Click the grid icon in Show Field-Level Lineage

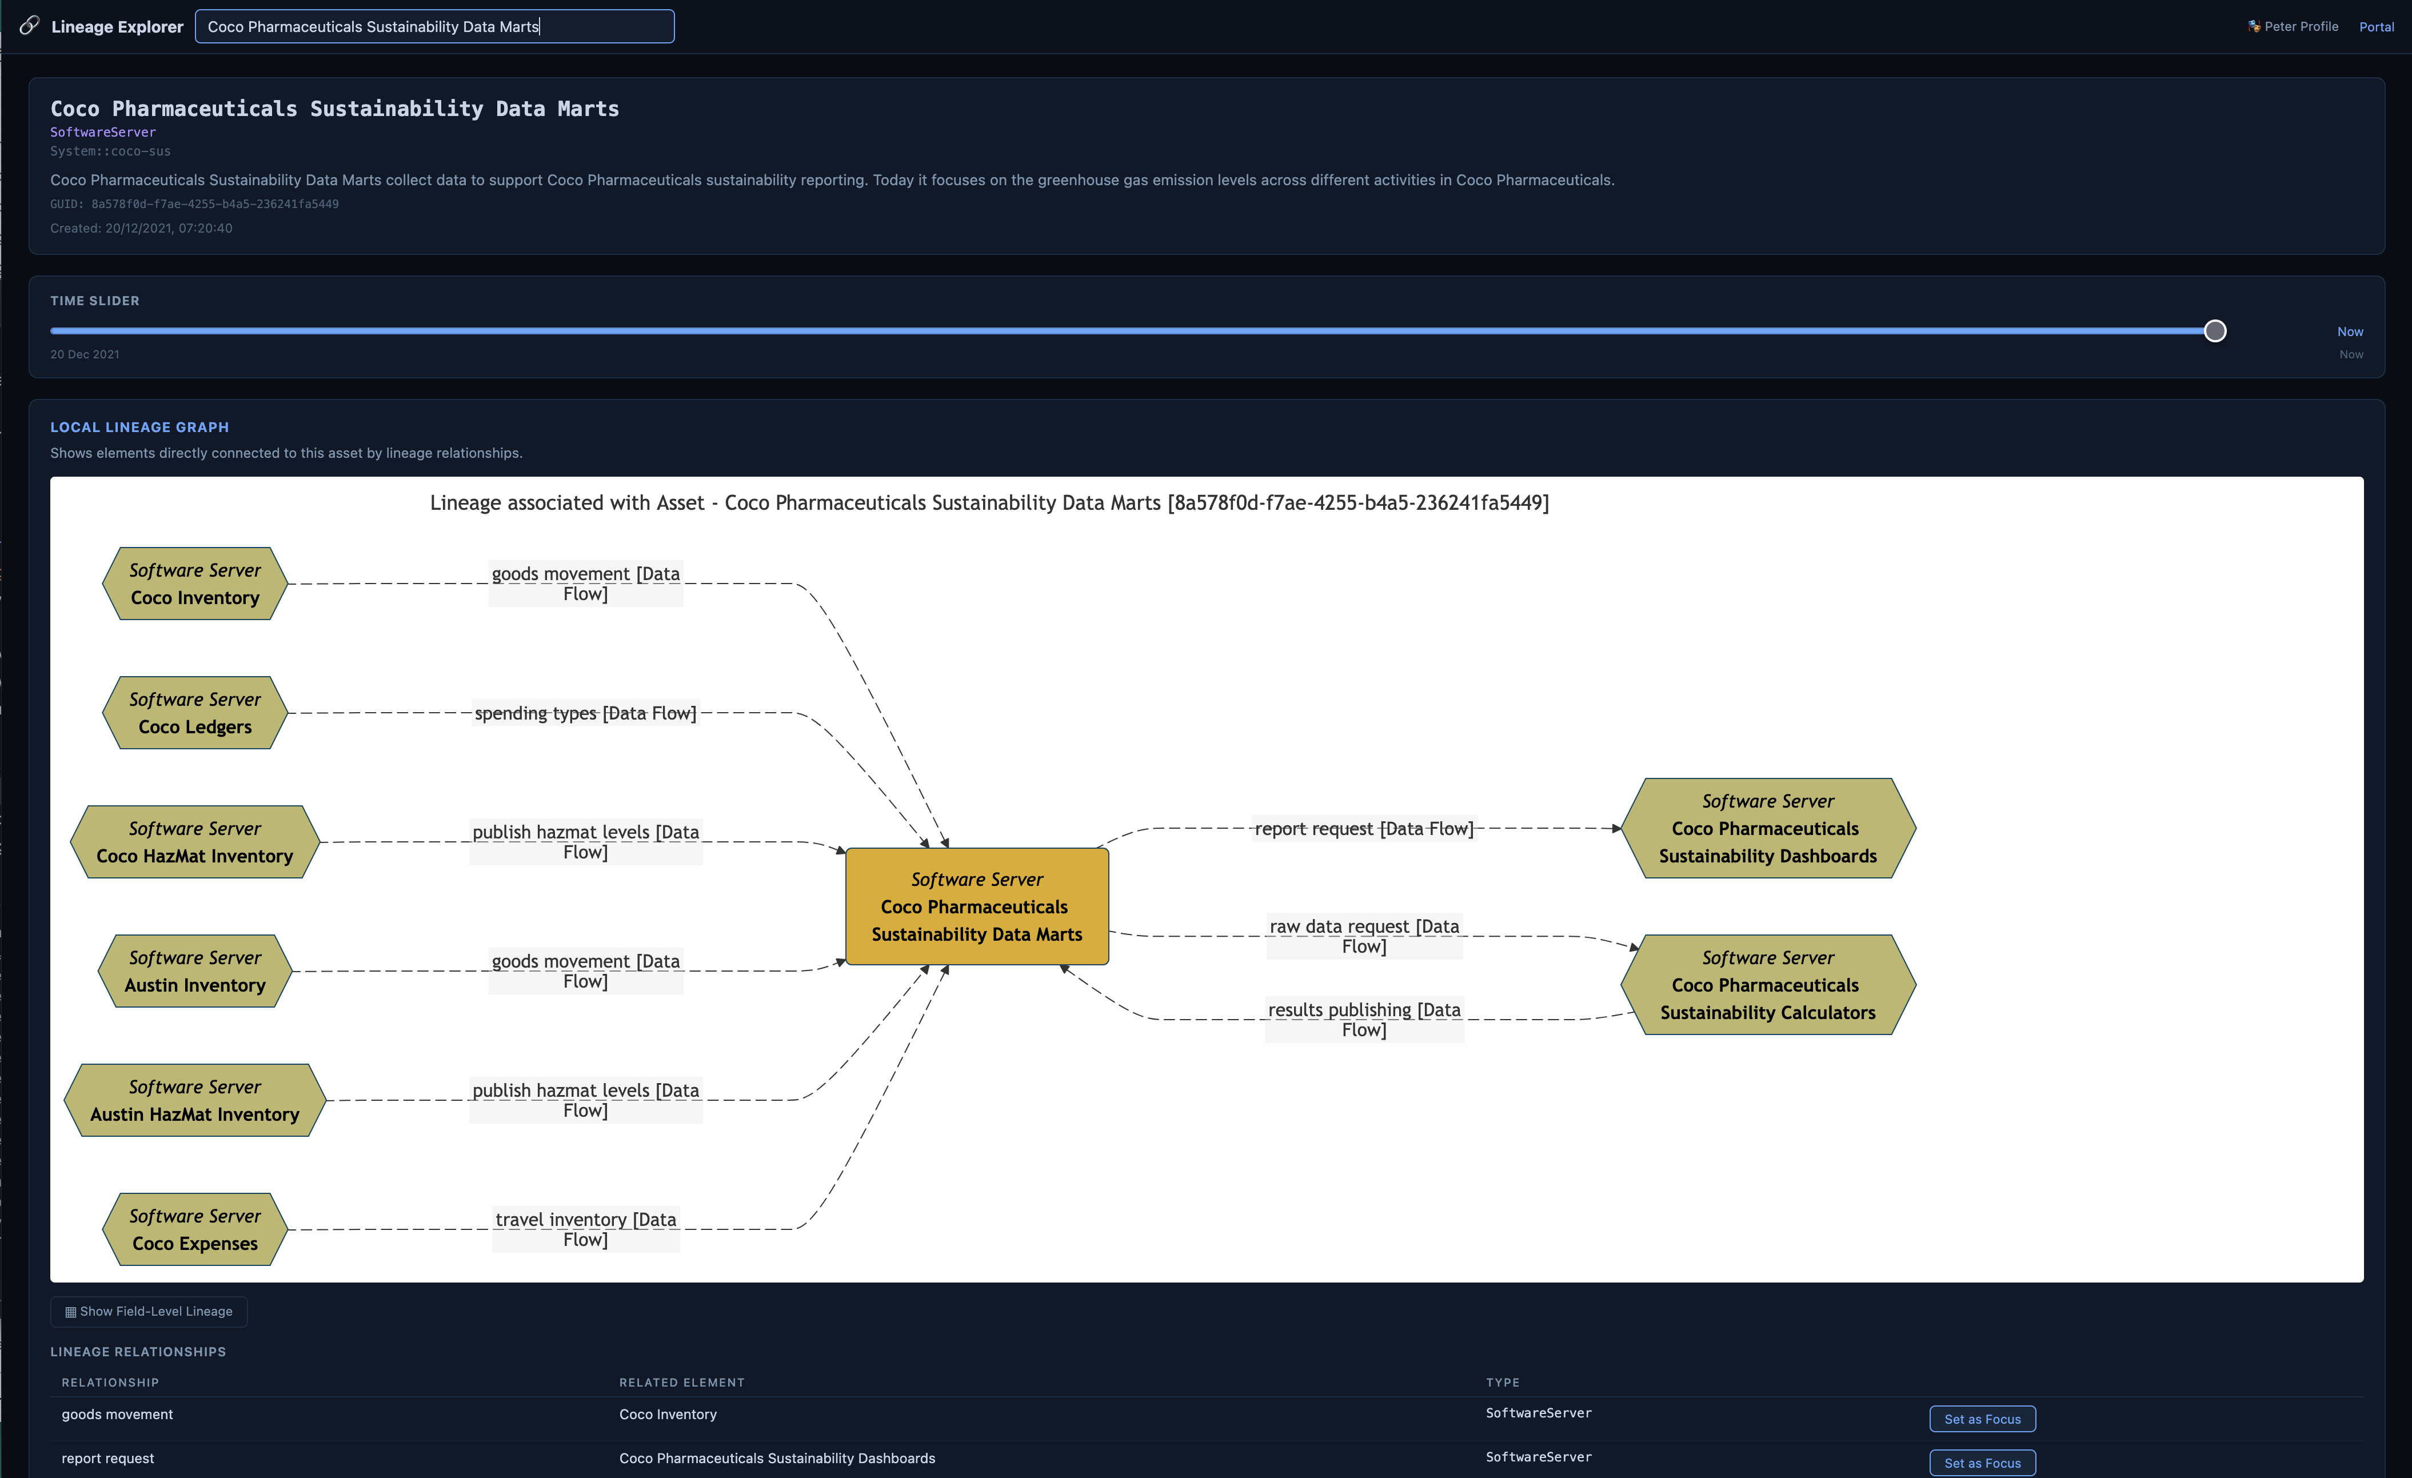[x=70, y=1312]
